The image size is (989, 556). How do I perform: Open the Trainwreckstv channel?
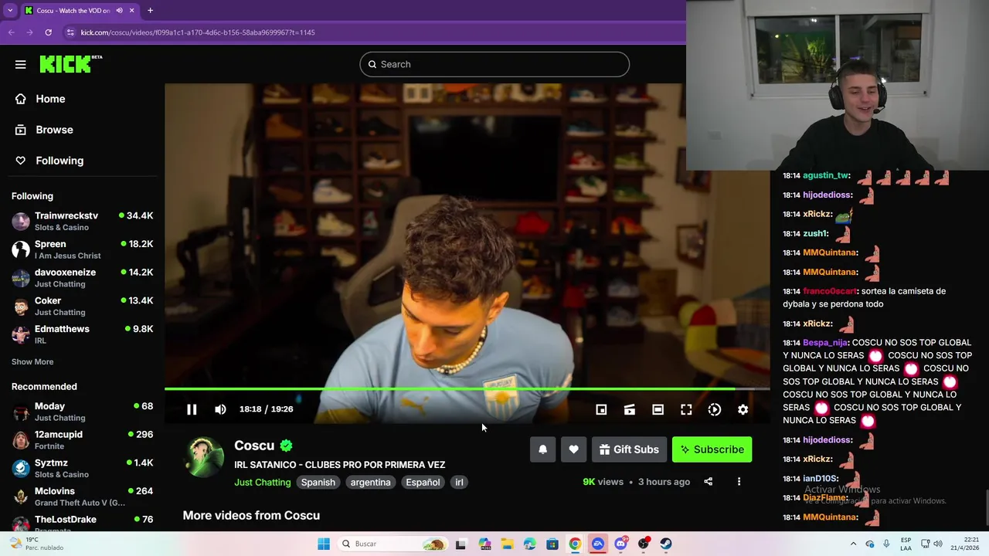click(x=82, y=221)
